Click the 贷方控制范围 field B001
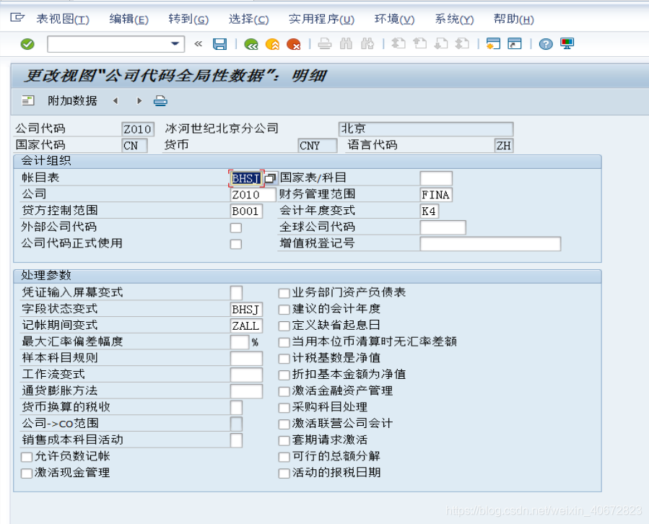Image resolution: width=649 pixels, height=524 pixels. (x=246, y=211)
